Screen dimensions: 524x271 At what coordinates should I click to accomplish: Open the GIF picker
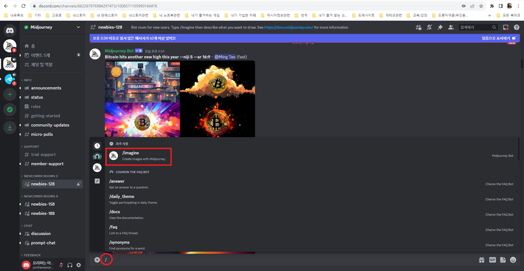[x=493, y=260]
